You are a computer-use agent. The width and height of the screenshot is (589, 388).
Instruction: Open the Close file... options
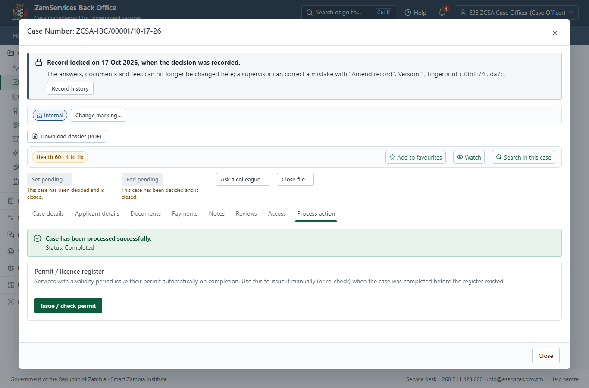pyautogui.click(x=295, y=179)
